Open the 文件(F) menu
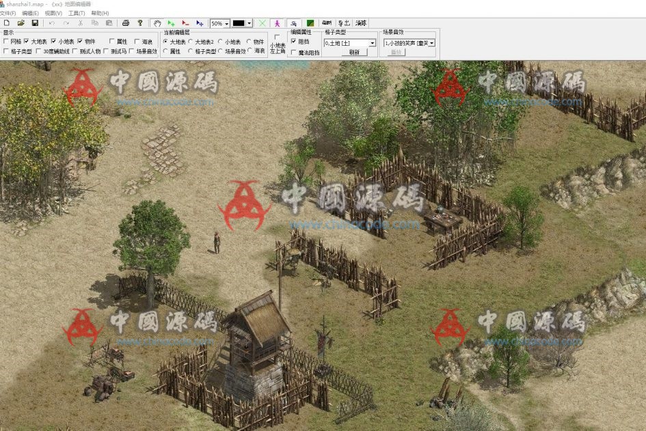 pyautogui.click(x=8, y=13)
